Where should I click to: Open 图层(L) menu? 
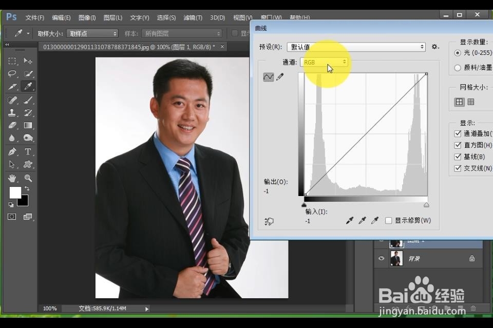[x=113, y=17]
